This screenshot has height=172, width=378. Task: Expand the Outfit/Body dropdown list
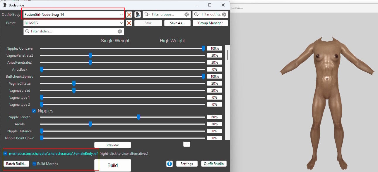point(122,14)
